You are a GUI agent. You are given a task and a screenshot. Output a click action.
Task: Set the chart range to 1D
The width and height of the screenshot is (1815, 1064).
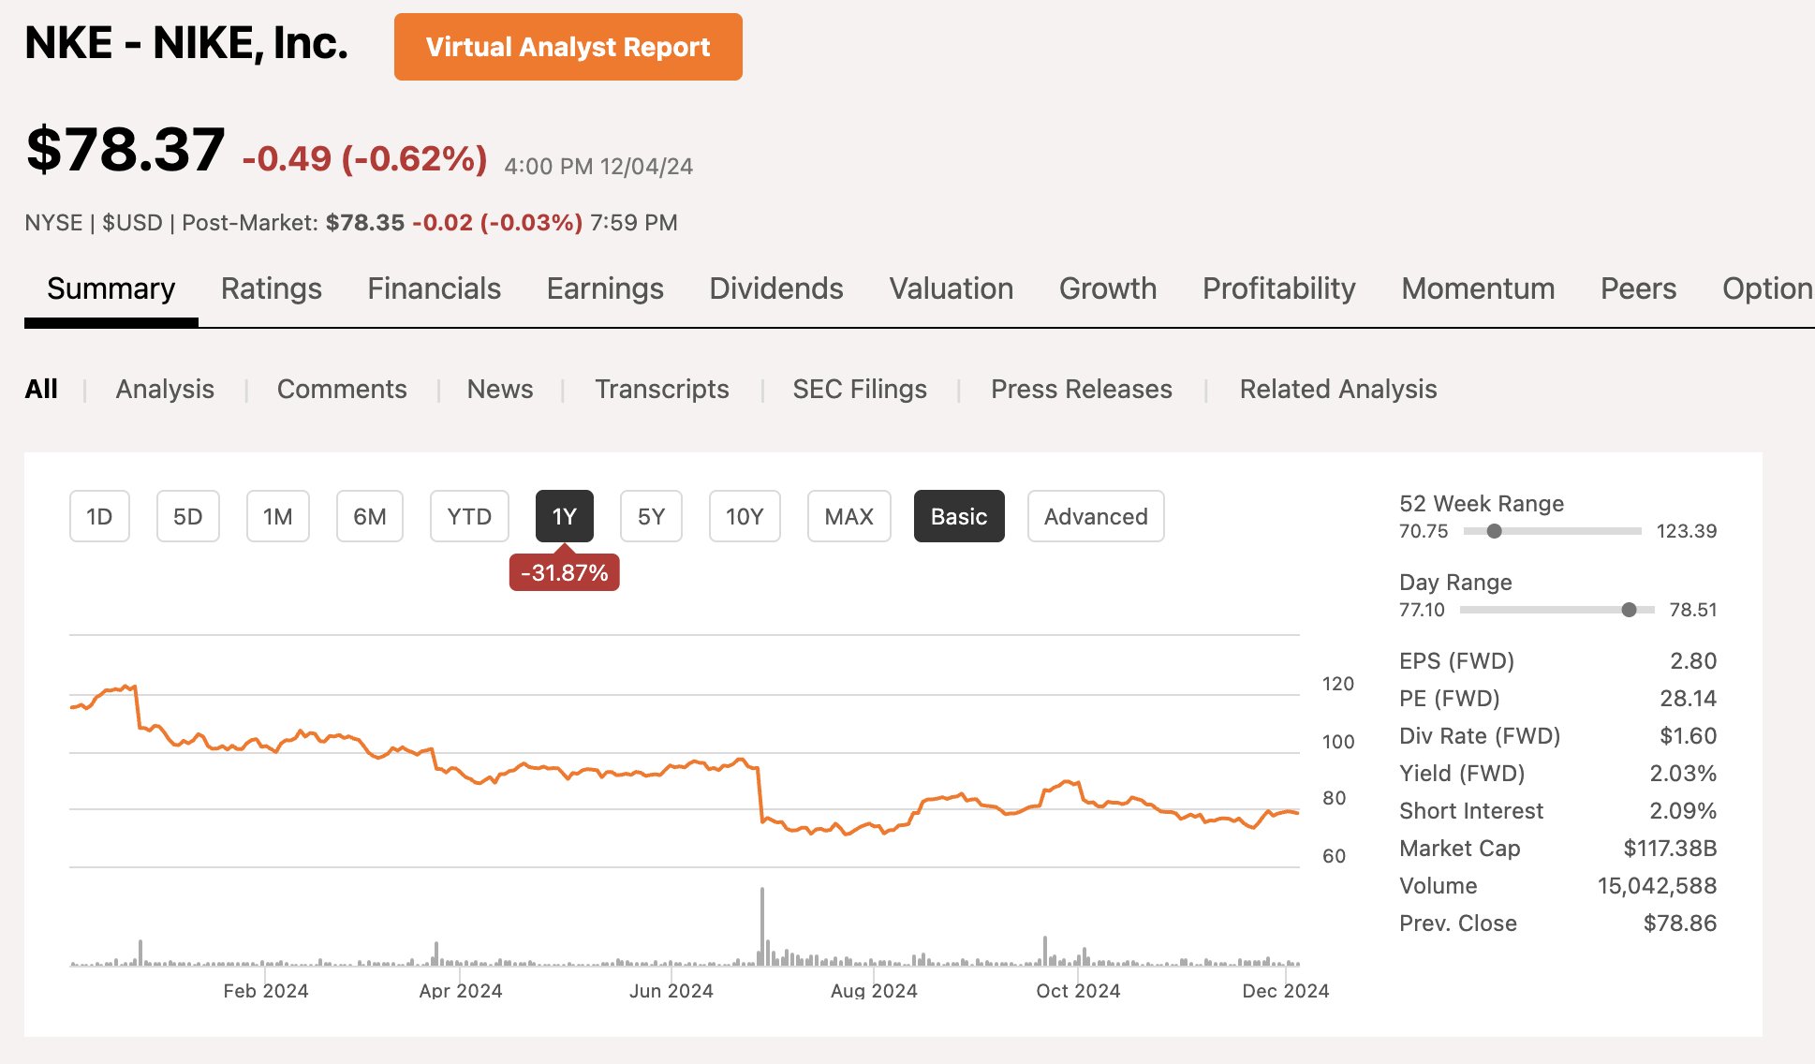click(x=99, y=516)
